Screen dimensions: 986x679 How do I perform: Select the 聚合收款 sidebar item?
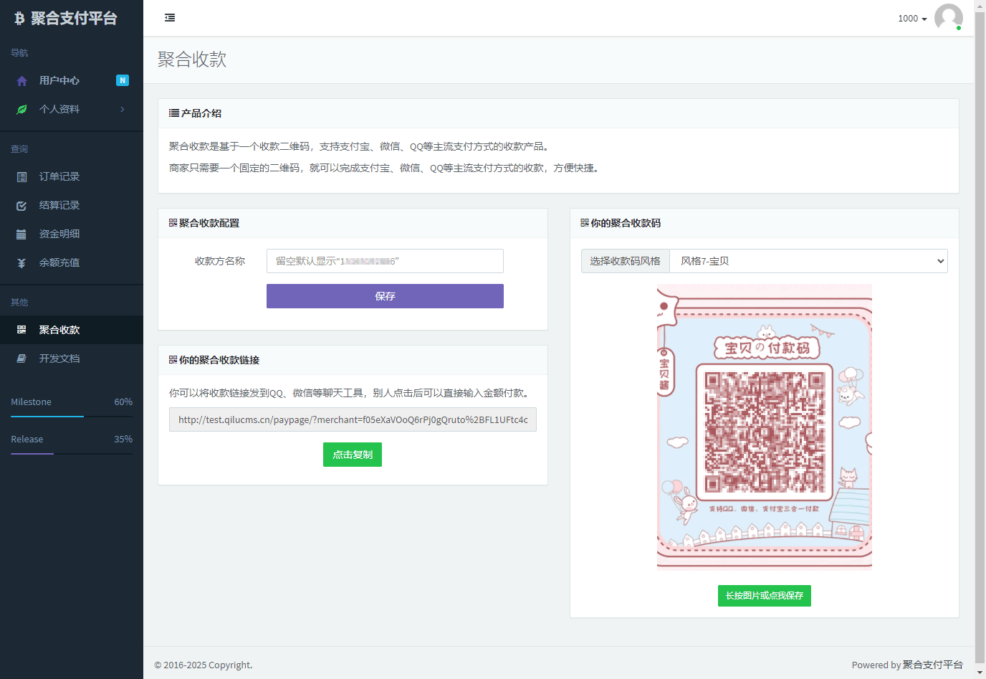coord(72,330)
